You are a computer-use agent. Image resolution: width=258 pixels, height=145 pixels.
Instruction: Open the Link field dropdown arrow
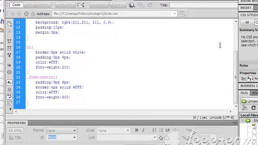[x=155, y=137]
